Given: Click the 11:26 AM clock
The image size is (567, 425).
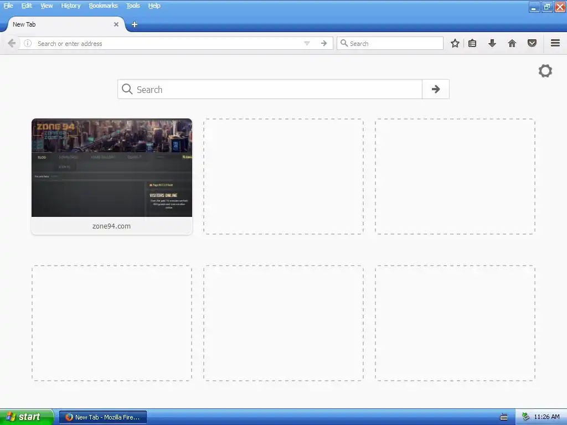Looking at the screenshot, I should (547, 417).
